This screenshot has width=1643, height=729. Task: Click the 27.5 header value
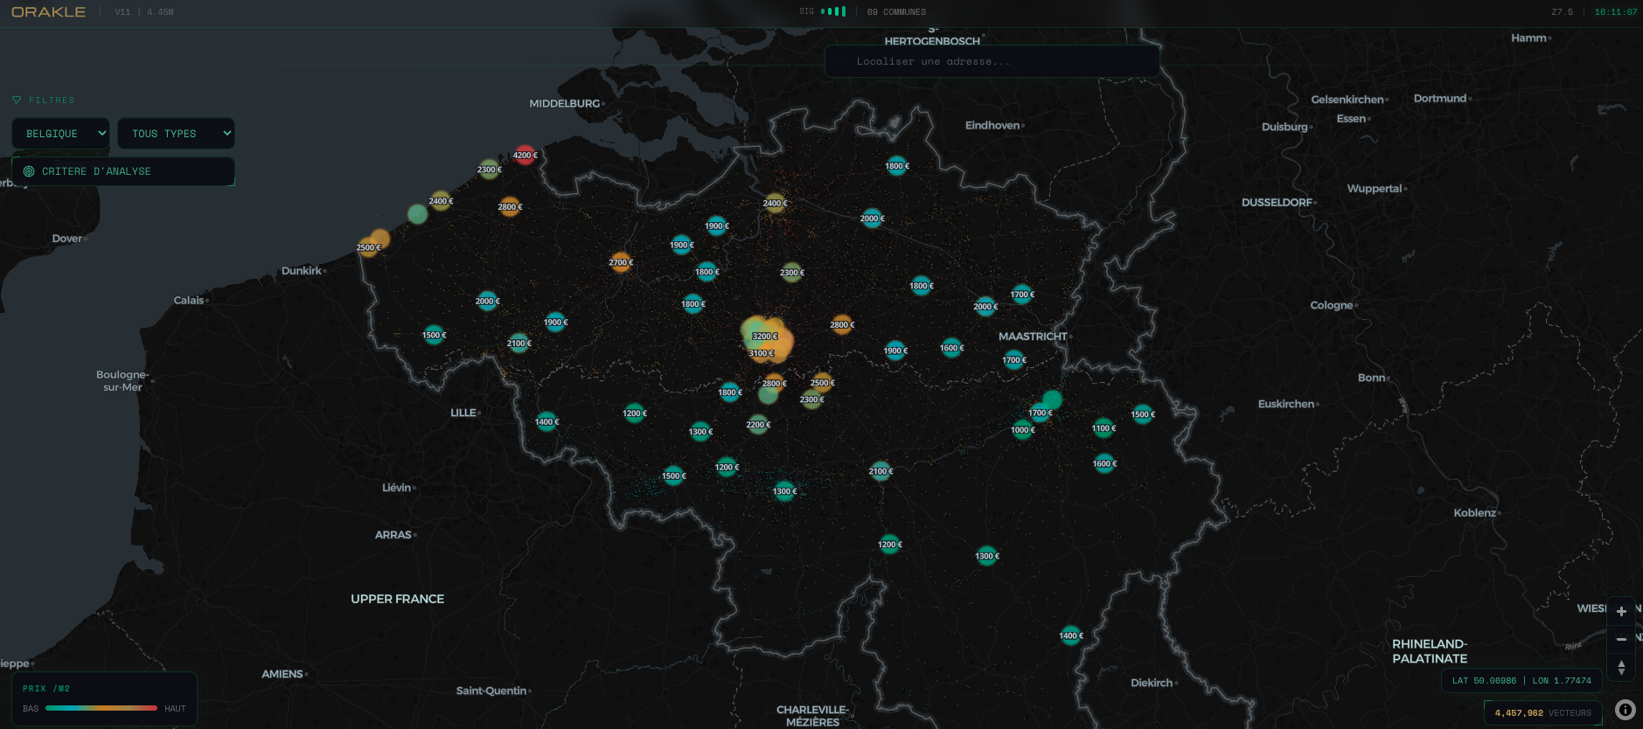pyautogui.click(x=1562, y=12)
